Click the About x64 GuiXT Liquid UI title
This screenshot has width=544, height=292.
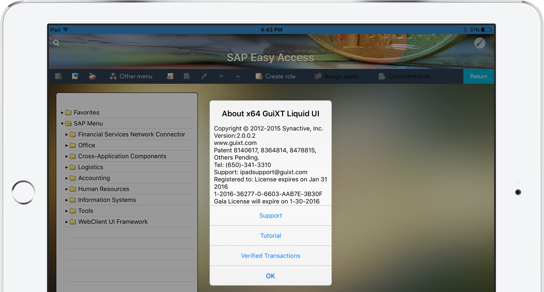tap(271, 114)
